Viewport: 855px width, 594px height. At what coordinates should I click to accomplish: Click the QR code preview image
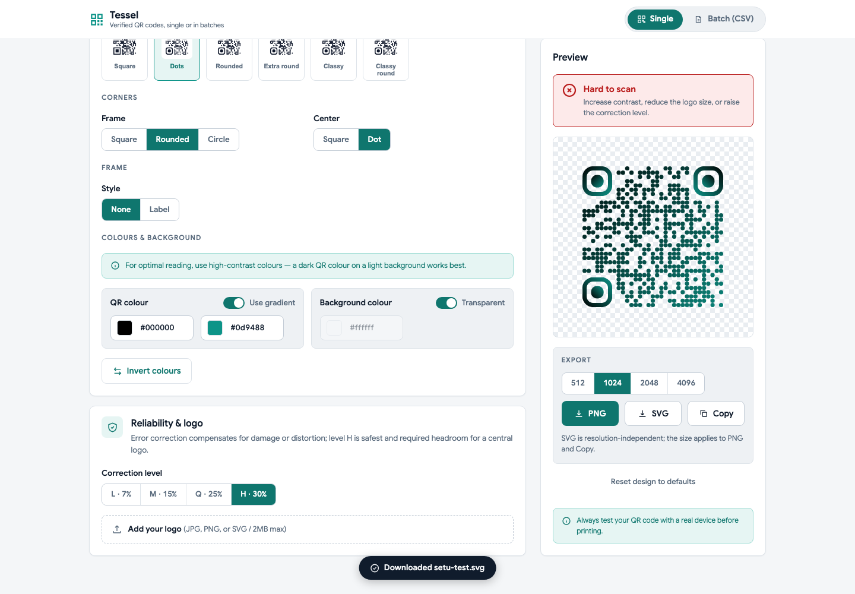tap(653, 237)
